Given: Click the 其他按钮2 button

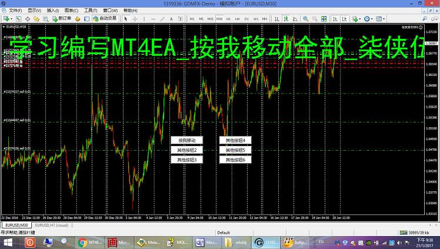Looking at the screenshot, I should [187, 150].
